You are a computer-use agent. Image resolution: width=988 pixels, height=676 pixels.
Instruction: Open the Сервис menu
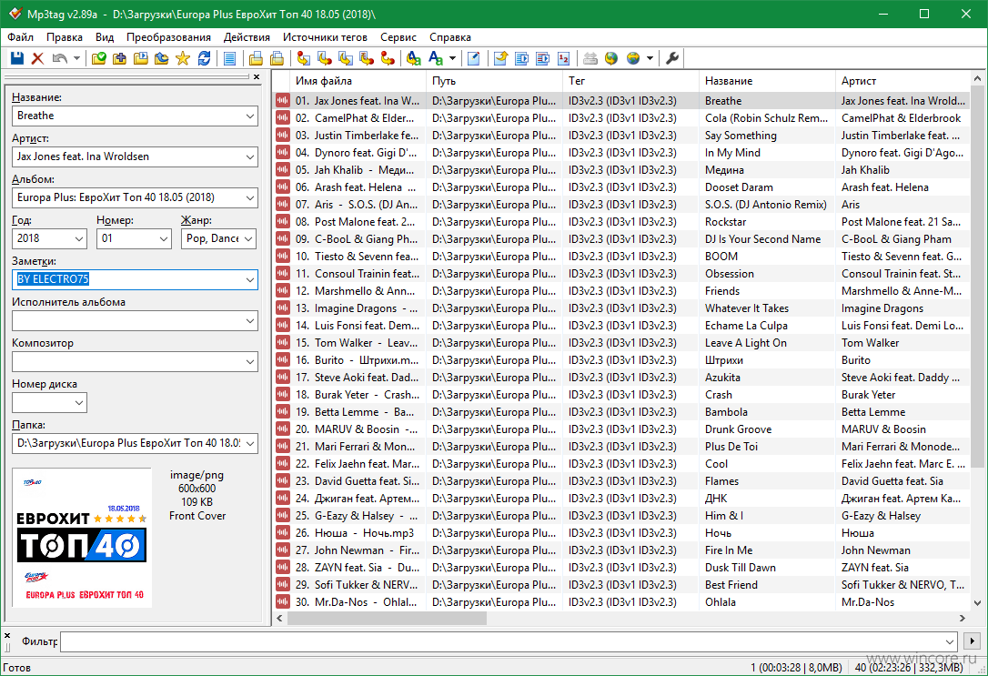tap(398, 37)
